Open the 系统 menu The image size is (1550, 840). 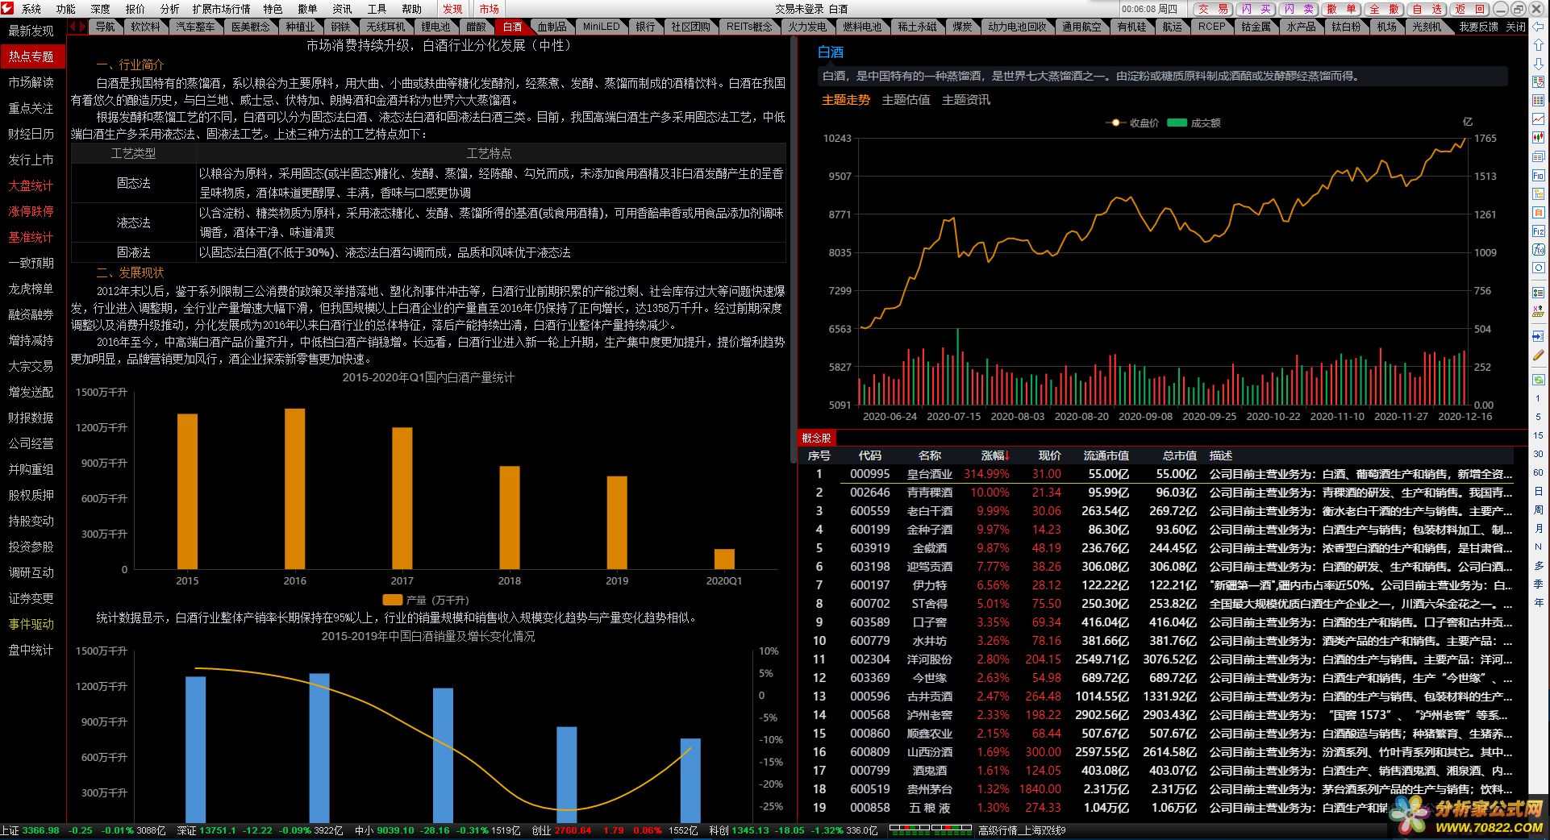pyautogui.click(x=31, y=9)
